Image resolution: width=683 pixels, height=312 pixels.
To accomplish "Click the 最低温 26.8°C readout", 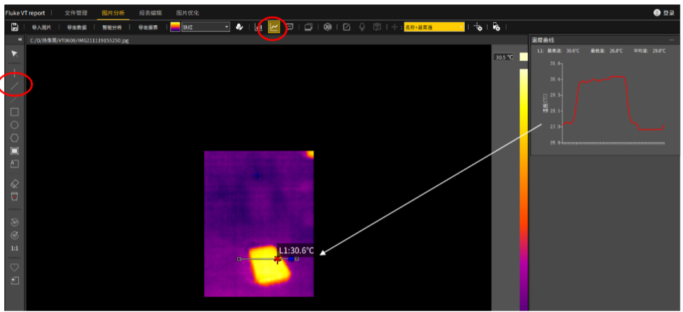I will (606, 51).
